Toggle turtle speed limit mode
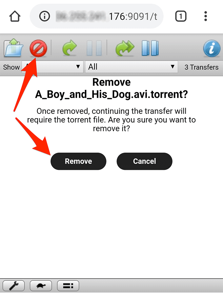 pyautogui.click(x=41, y=286)
